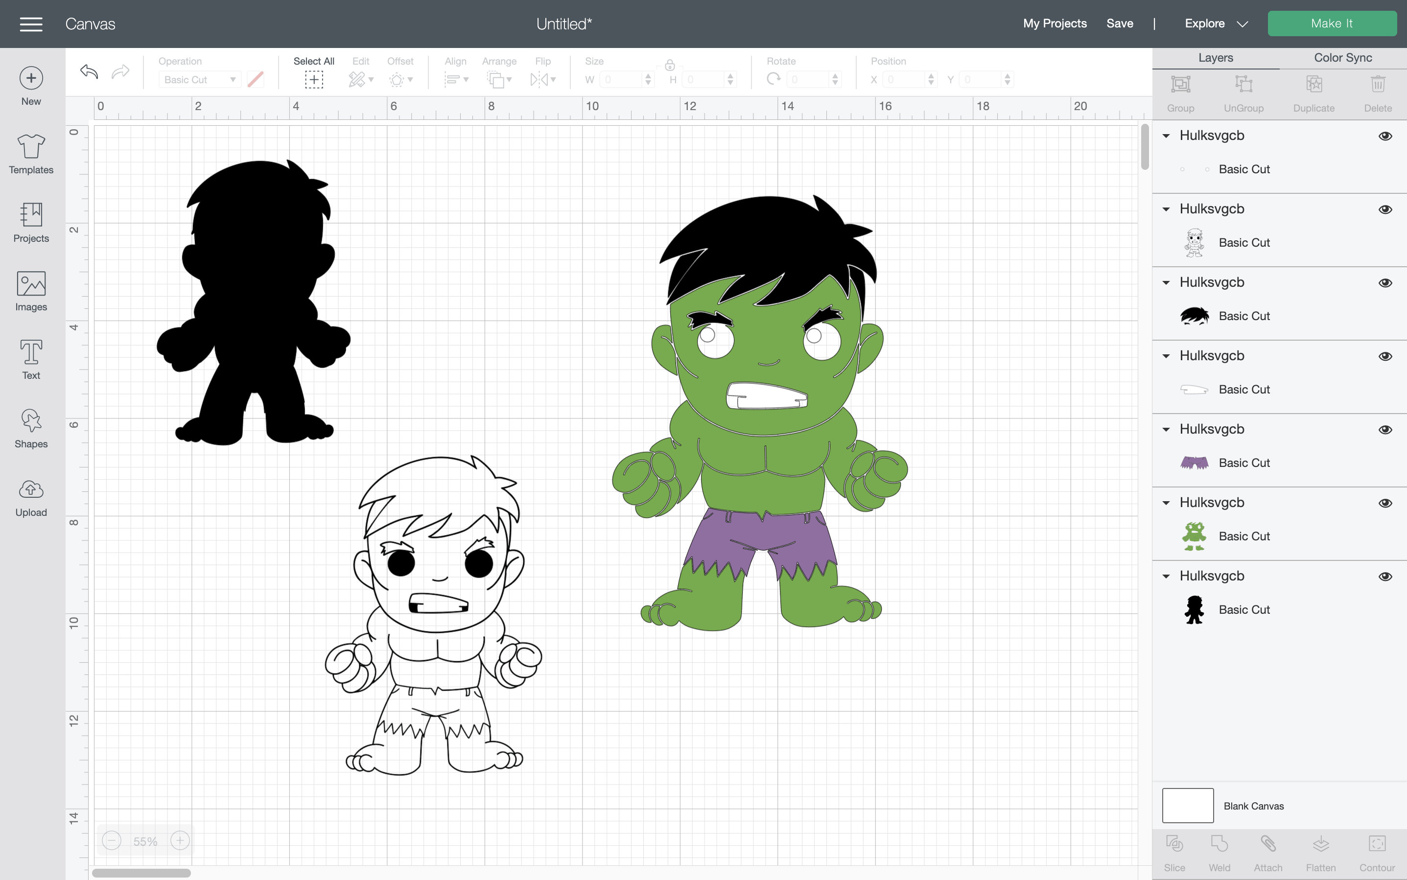This screenshot has width=1407, height=880.
Task: Click the Slice tool
Action: tap(1174, 853)
